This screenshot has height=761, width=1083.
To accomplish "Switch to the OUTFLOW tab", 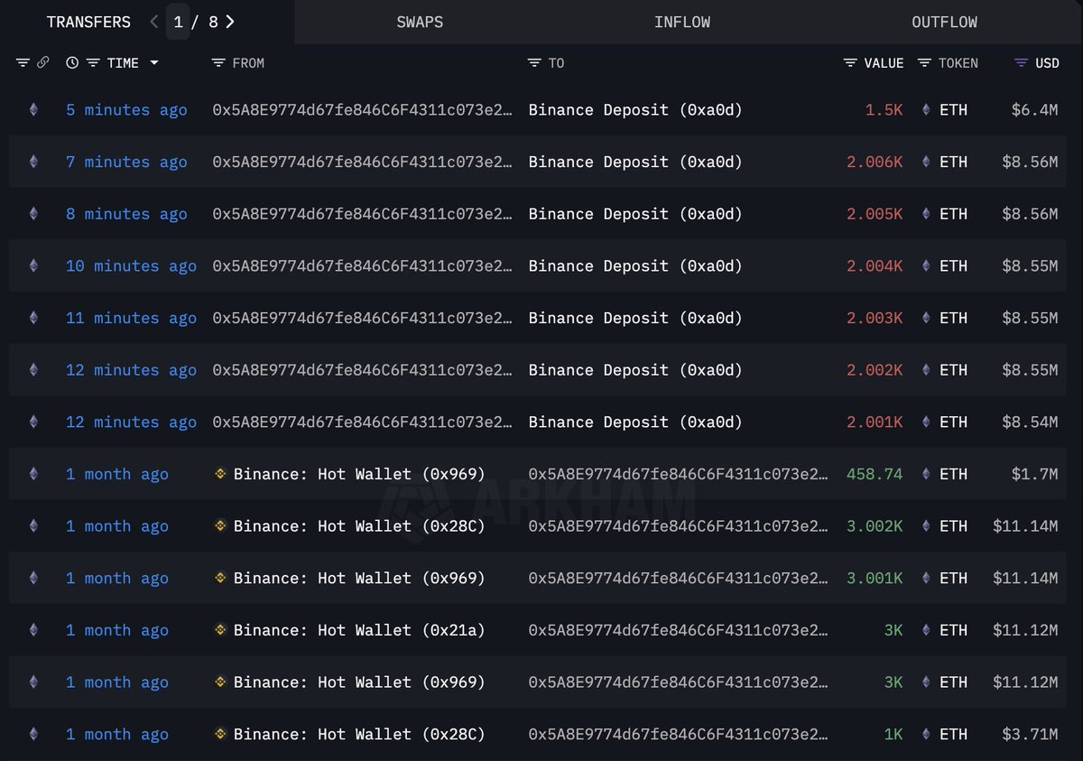I will tap(945, 22).
